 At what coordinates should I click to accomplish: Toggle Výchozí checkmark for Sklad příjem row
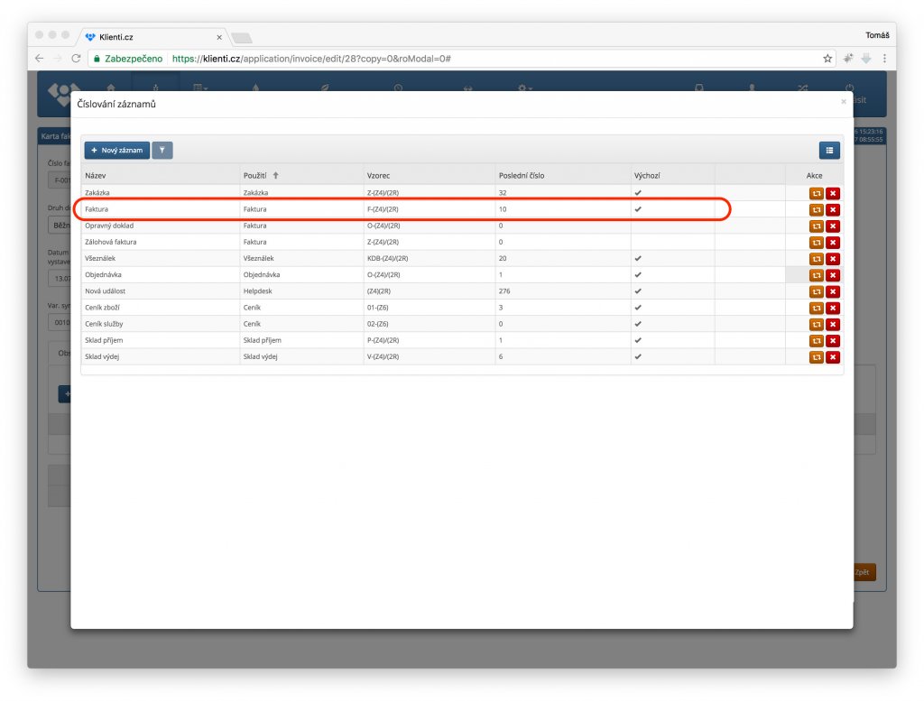coord(638,340)
